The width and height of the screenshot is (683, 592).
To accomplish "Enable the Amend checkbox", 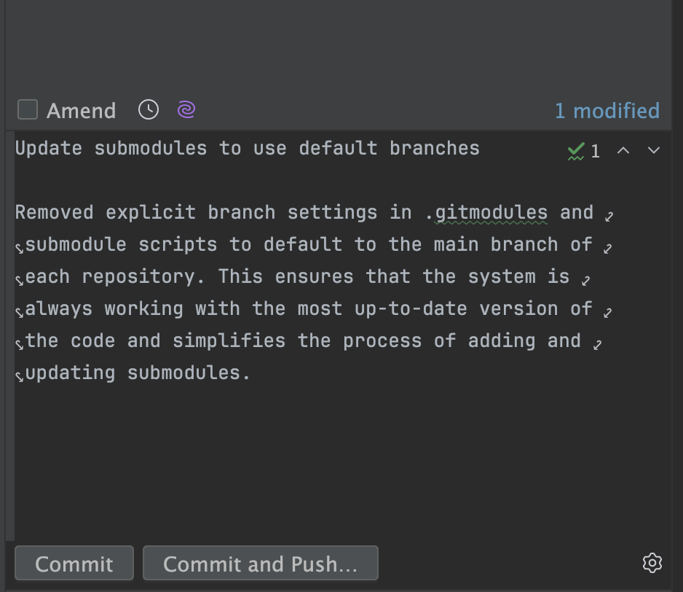I will (28, 110).
